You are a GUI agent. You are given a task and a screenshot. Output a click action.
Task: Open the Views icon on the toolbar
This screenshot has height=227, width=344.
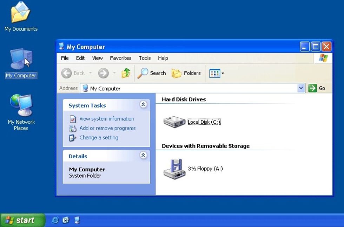[x=216, y=73]
